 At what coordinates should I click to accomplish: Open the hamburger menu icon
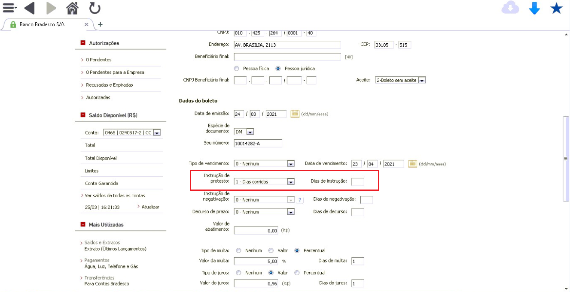pyautogui.click(x=9, y=8)
